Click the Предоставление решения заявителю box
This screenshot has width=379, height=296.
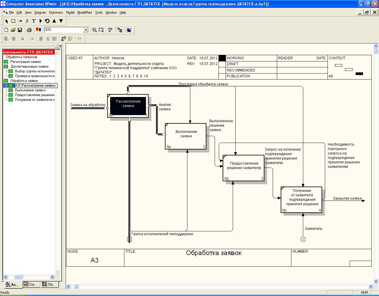[x=243, y=168]
